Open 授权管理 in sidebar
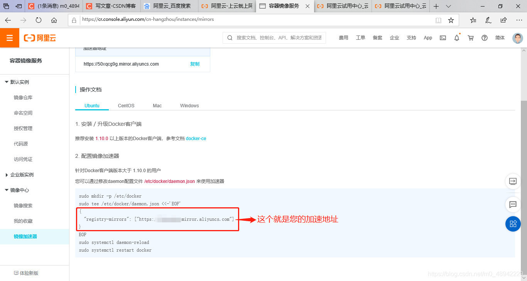Image resolution: width=527 pixels, height=281 pixels. pyautogui.click(x=23, y=129)
